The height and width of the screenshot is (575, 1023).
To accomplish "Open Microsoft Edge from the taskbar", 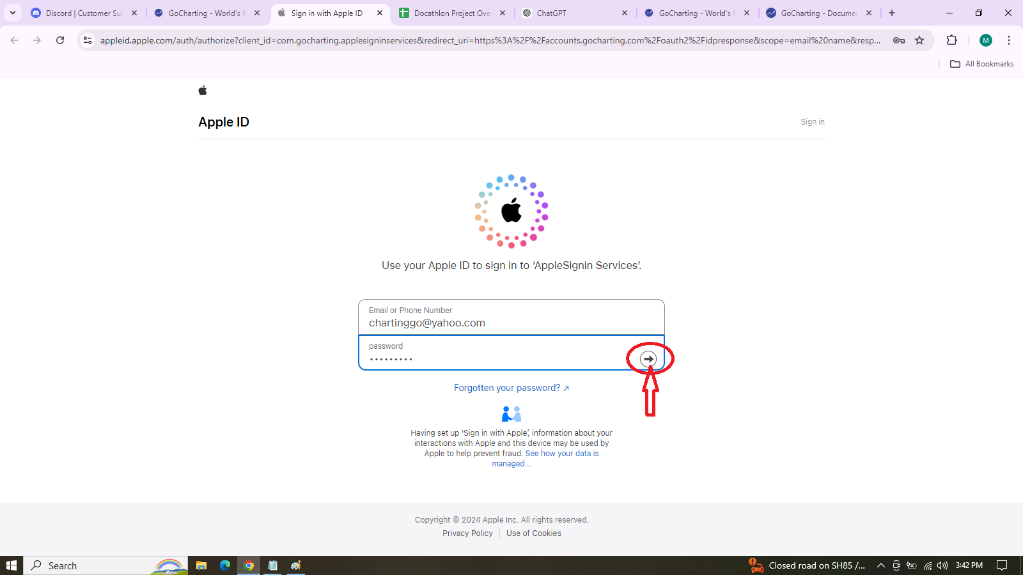I will [225, 565].
